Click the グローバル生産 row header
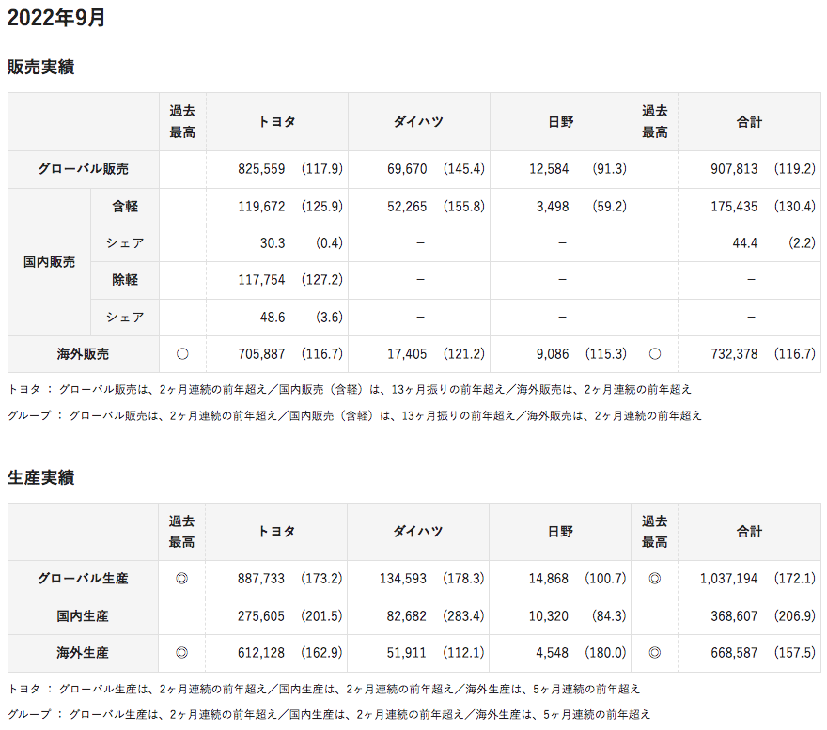This screenshot has width=827, height=730. [x=83, y=579]
